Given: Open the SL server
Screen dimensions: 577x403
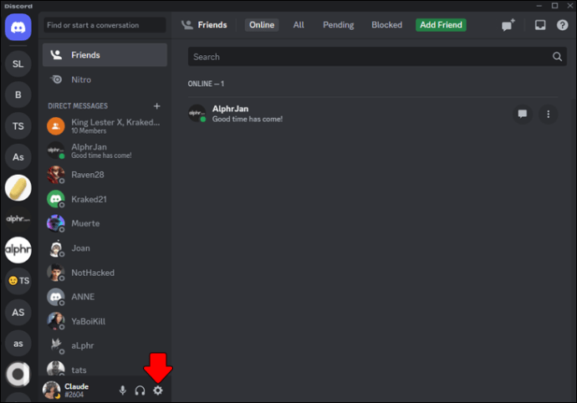Looking at the screenshot, I should pyautogui.click(x=18, y=64).
